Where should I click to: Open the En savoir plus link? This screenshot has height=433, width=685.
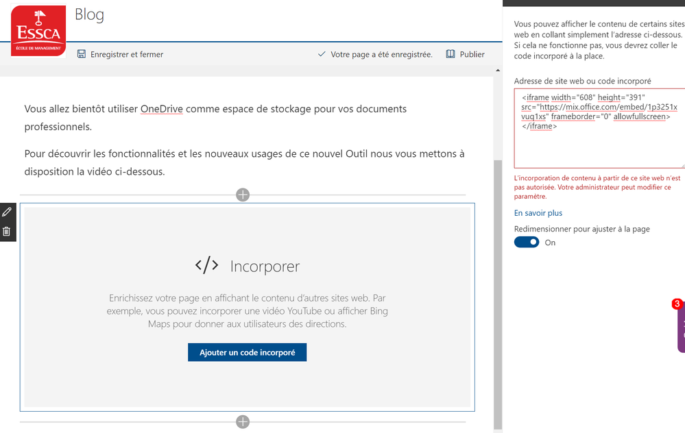(x=538, y=213)
